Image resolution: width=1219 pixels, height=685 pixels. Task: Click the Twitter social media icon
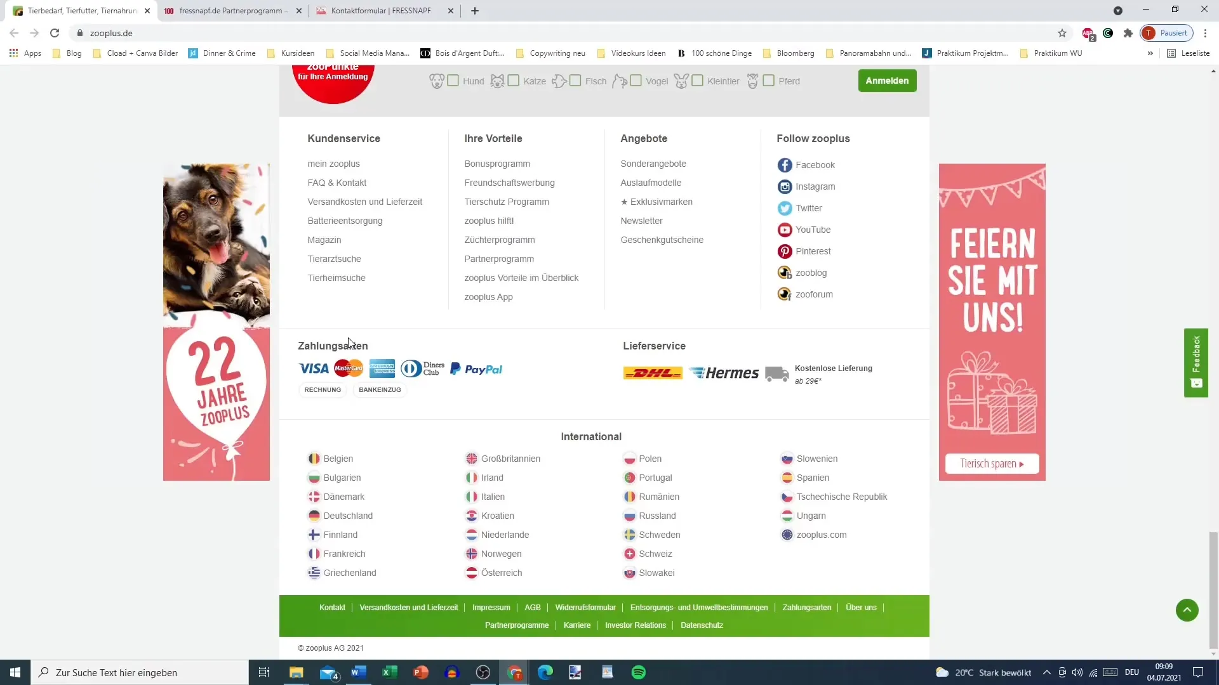(x=785, y=207)
